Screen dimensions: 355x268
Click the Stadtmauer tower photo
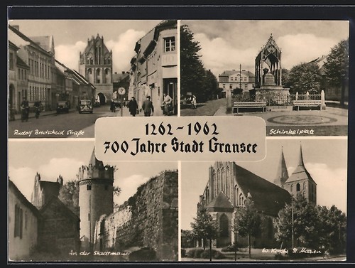[93, 200]
